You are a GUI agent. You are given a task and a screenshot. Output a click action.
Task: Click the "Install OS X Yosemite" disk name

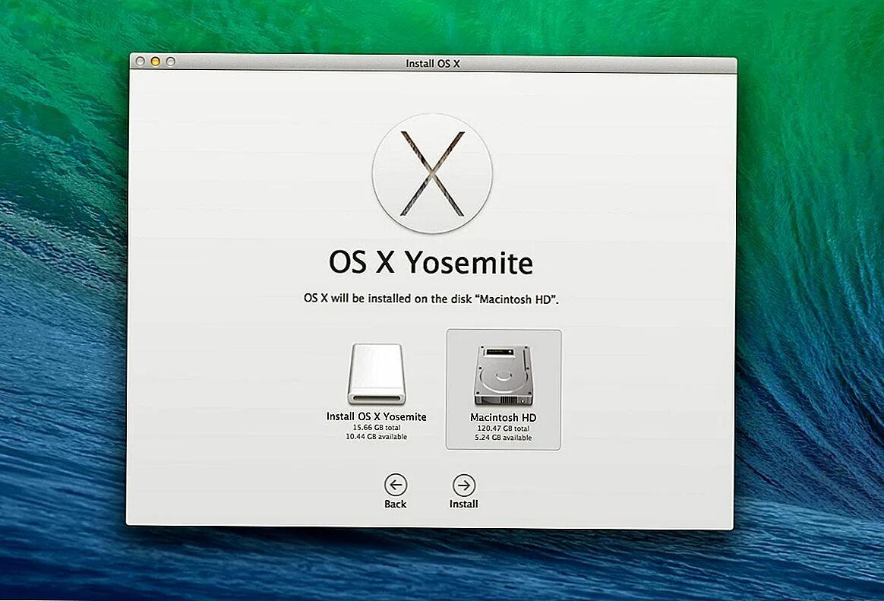click(x=377, y=416)
